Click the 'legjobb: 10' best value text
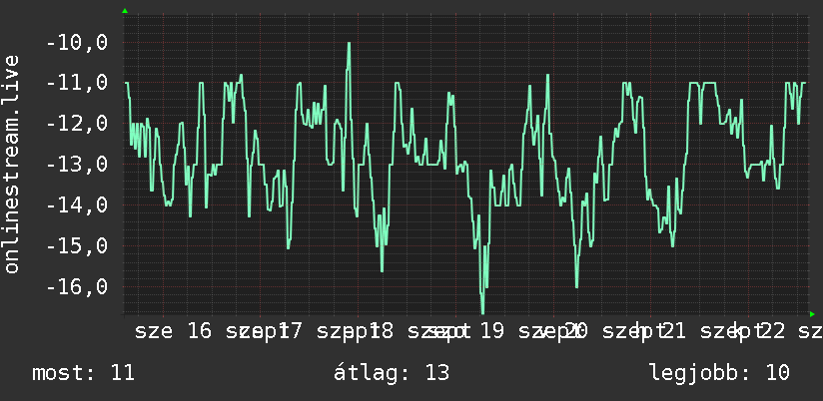This screenshot has height=401, width=823. [719, 373]
